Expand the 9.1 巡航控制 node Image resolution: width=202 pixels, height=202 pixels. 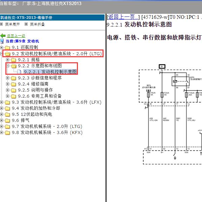click(x=1, y=47)
